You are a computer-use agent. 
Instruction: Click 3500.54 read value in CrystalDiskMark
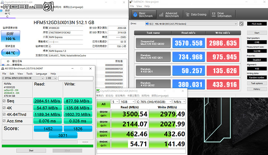(129, 114)
